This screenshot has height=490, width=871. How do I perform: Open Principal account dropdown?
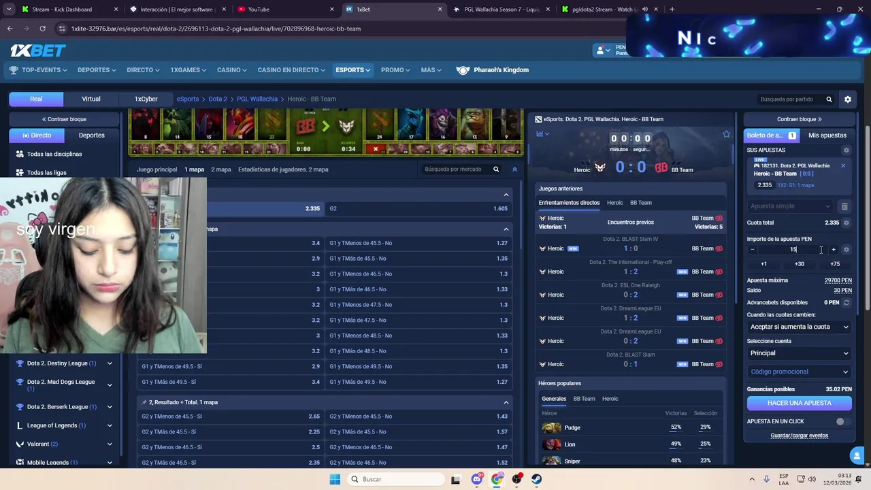(x=799, y=353)
